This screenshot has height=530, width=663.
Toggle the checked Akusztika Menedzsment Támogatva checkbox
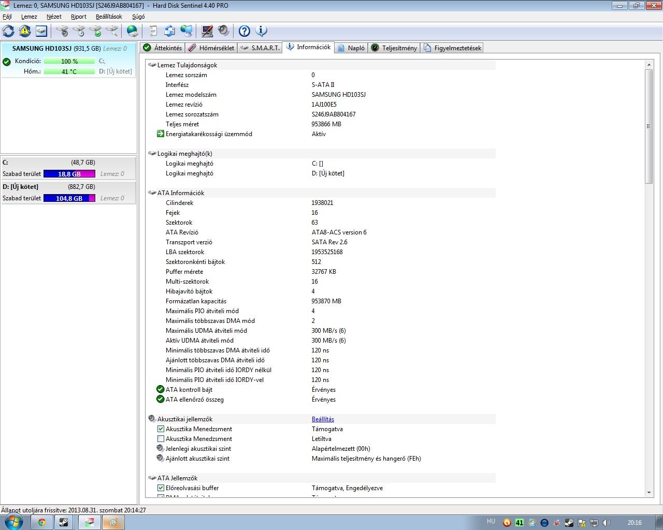[x=161, y=429]
